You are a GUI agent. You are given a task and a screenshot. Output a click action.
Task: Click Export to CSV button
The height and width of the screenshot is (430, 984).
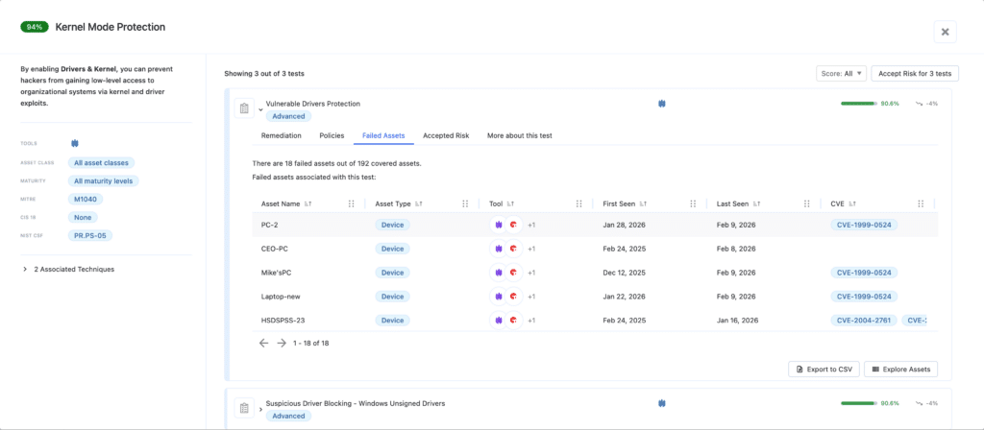pyautogui.click(x=823, y=369)
